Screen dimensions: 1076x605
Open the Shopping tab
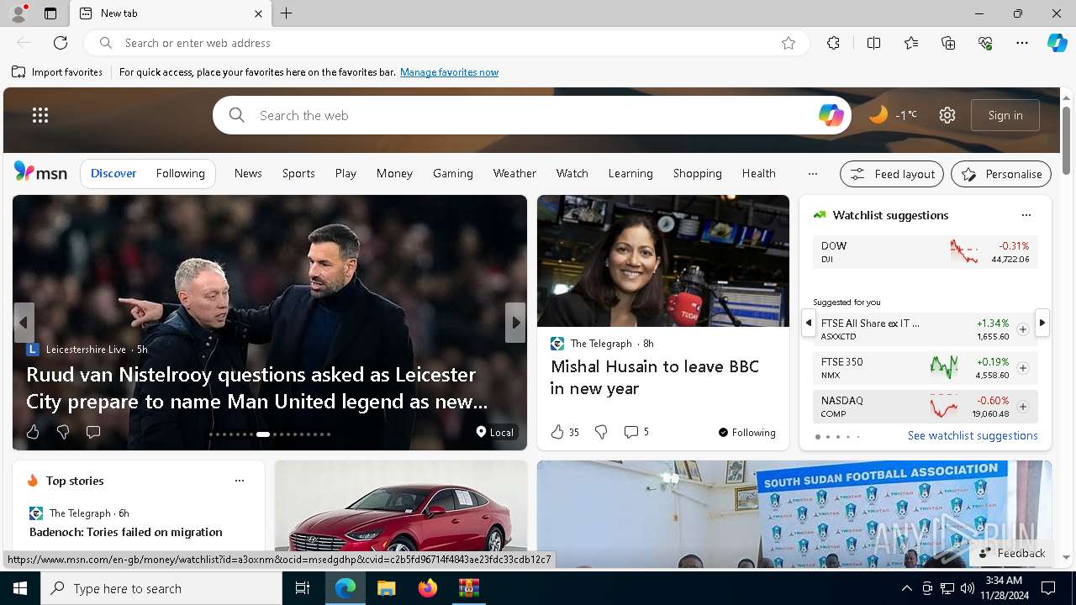697,173
